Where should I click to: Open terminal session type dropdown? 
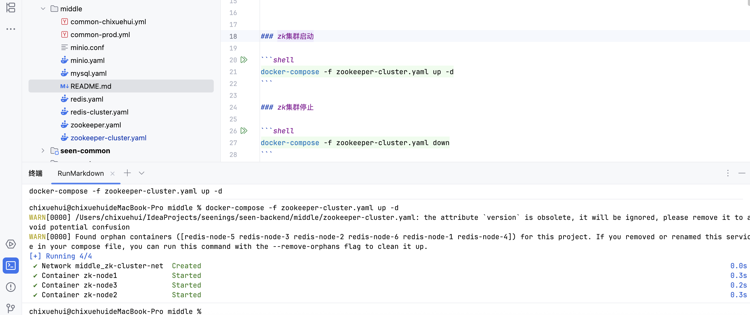pos(142,173)
